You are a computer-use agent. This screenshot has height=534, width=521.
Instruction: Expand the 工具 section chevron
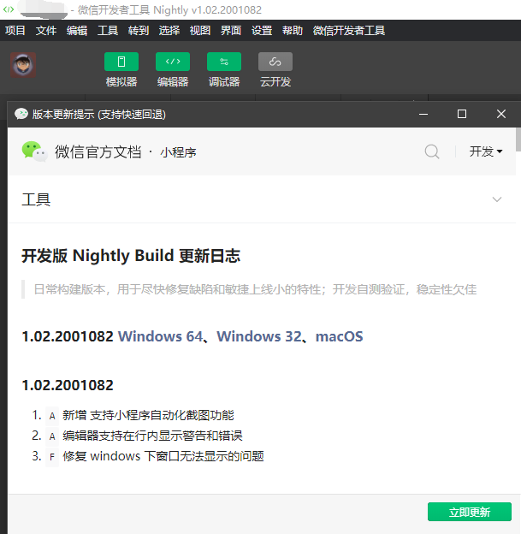click(497, 199)
